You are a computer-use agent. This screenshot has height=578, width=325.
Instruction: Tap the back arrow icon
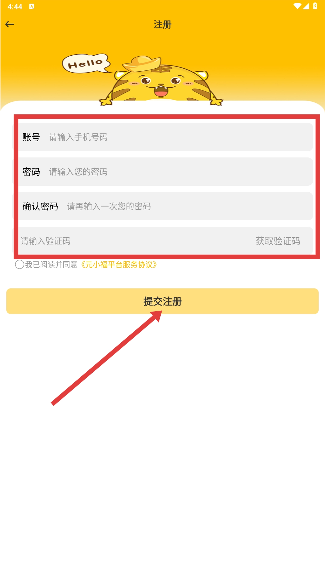pyautogui.click(x=10, y=24)
